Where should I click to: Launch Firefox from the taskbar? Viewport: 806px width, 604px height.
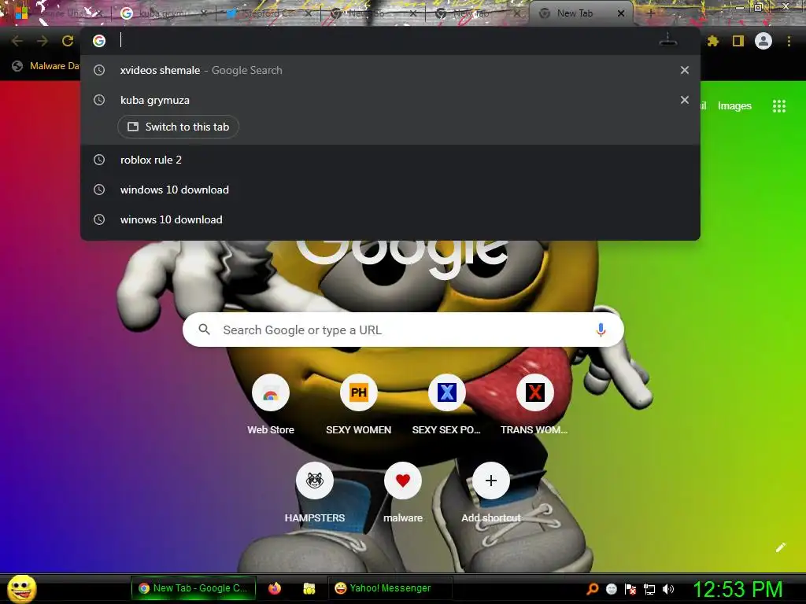[275, 588]
